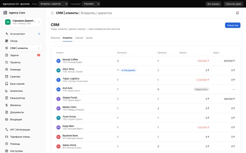Click the Nomad Coffee avatar
This screenshot has height=153, width=246.
coord(58,61)
